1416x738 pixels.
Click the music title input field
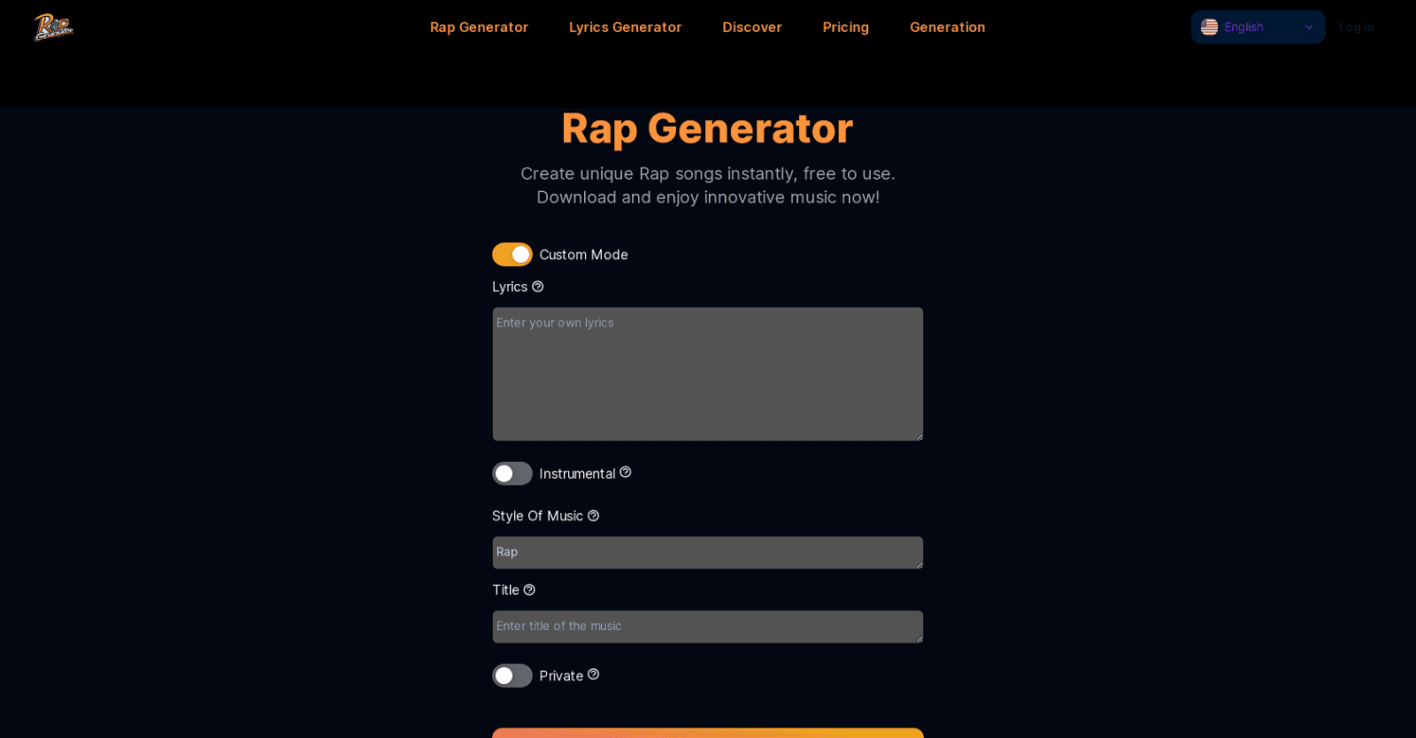[x=706, y=627]
